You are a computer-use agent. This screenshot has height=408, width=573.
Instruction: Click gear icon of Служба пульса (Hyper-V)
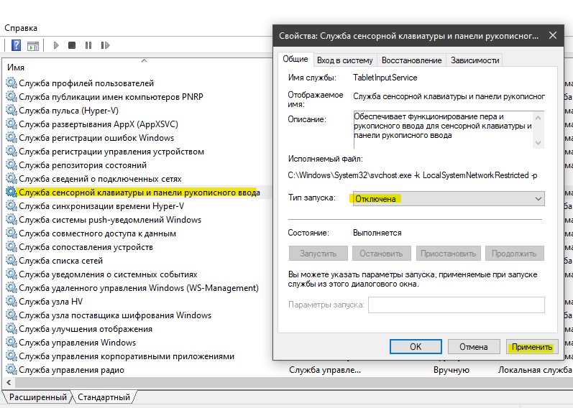click(12, 111)
